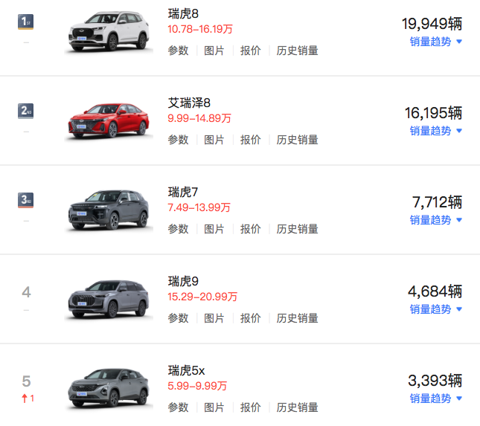Click the rank 2 medal badge

click(26, 111)
